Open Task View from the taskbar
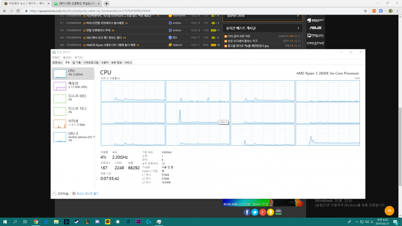 coord(25,222)
